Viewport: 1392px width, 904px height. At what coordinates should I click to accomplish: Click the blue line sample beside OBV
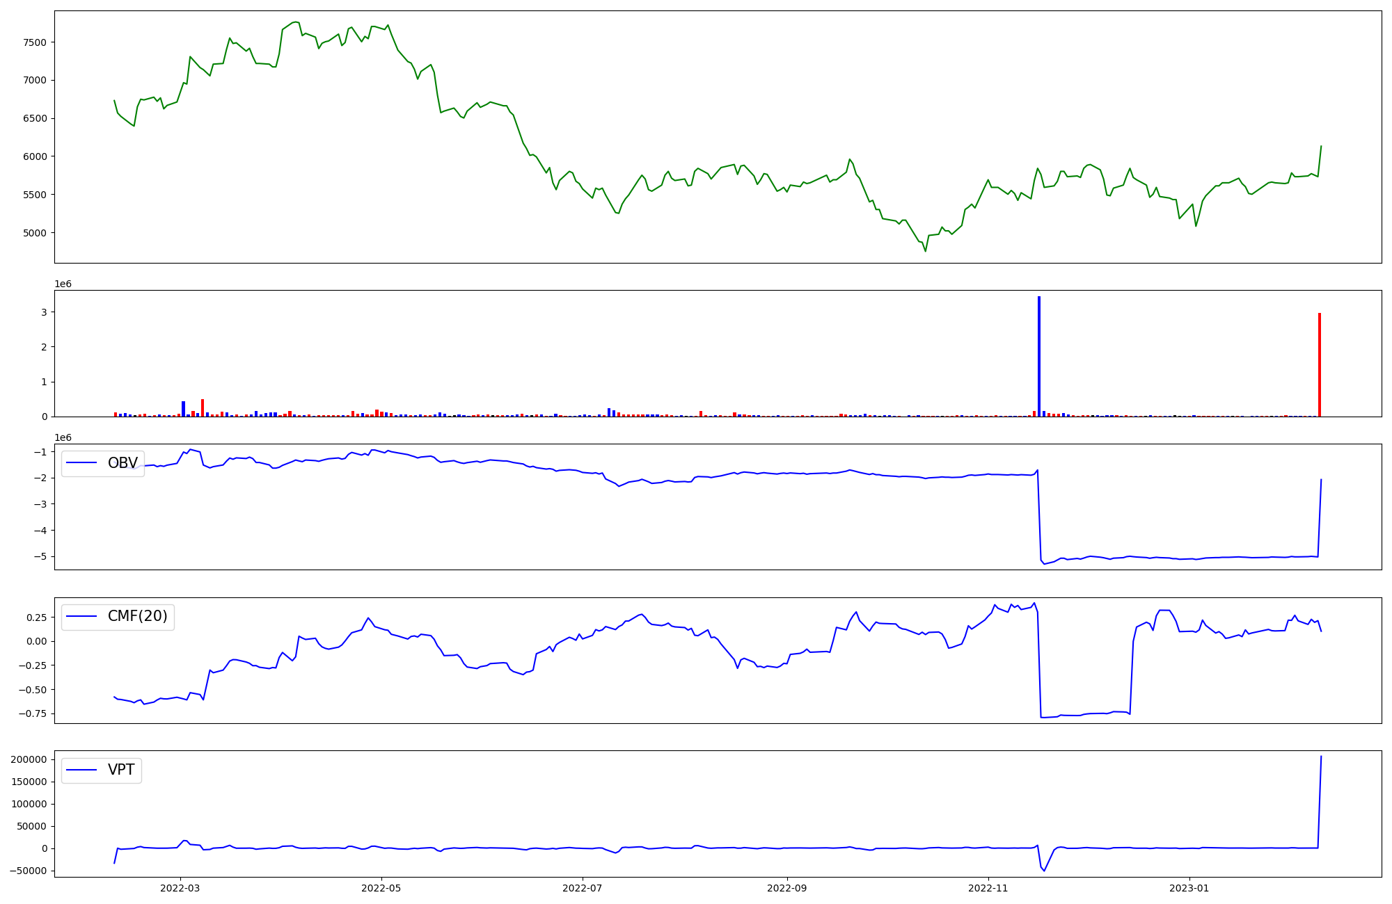click(82, 463)
